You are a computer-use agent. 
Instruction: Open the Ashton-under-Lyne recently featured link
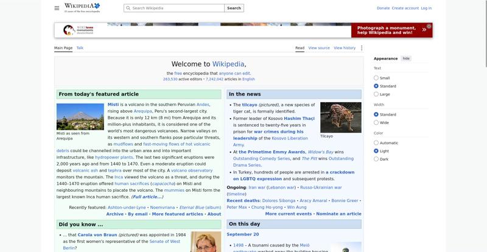click(x=127, y=208)
